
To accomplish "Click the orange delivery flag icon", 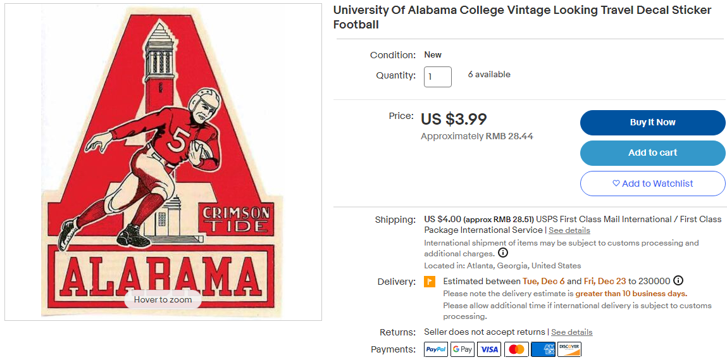I will 430,282.
